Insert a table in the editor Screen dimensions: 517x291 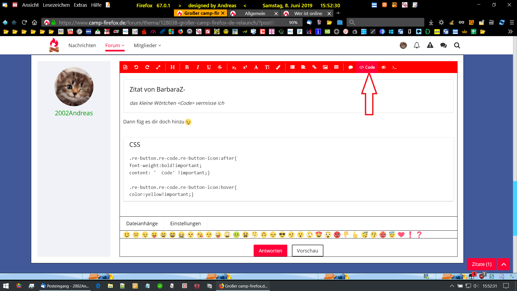point(336,67)
